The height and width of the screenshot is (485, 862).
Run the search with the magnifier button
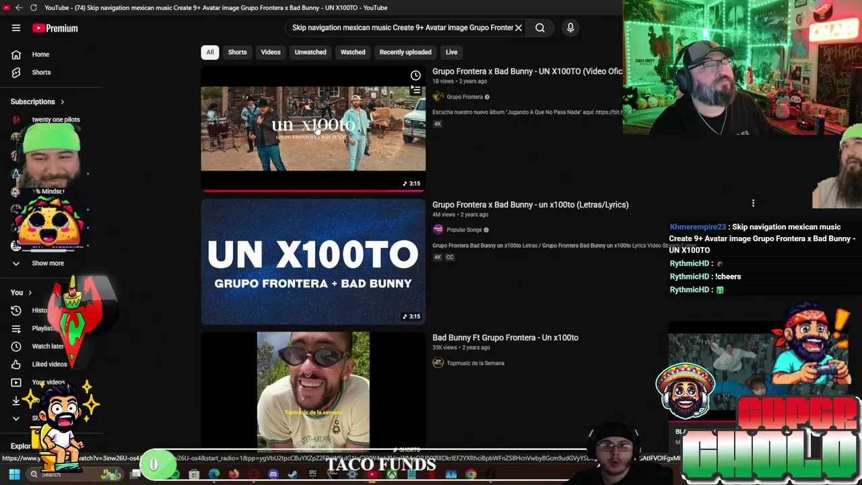coord(540,28)
